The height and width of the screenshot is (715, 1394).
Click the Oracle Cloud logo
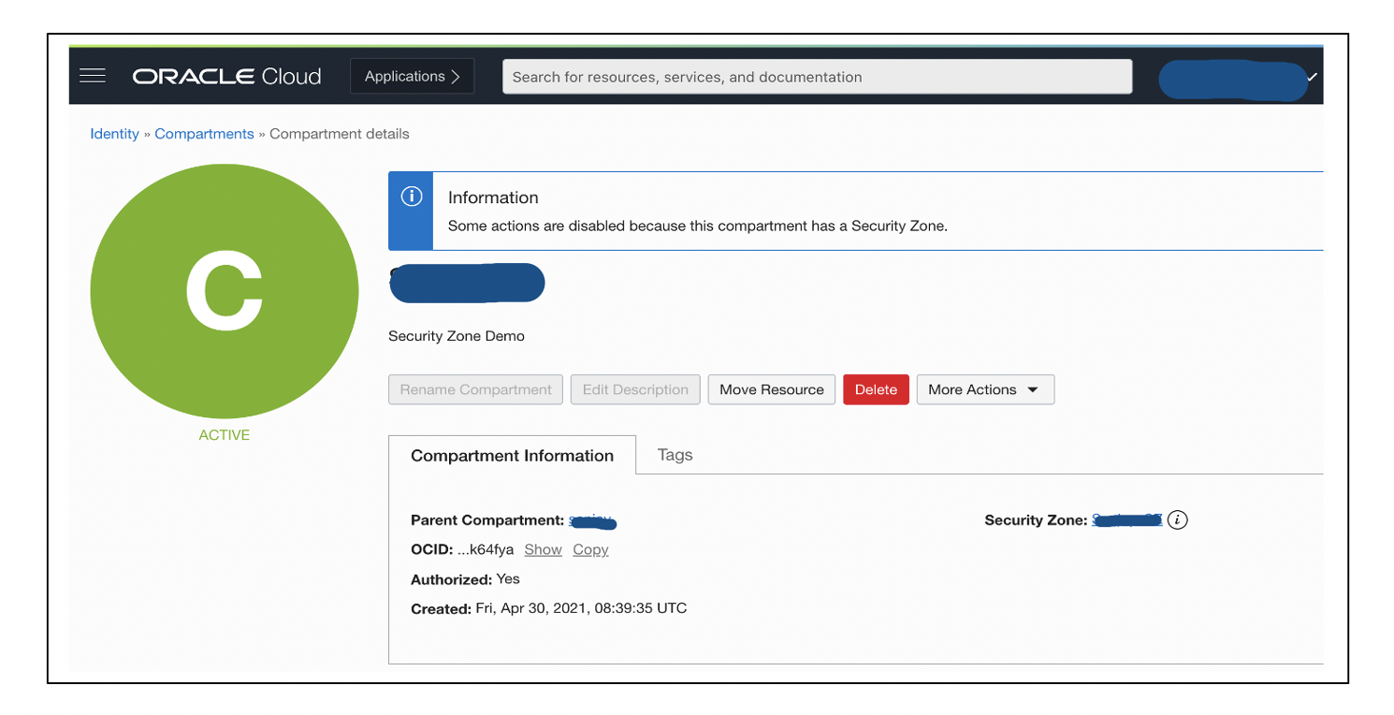[227, 76]
